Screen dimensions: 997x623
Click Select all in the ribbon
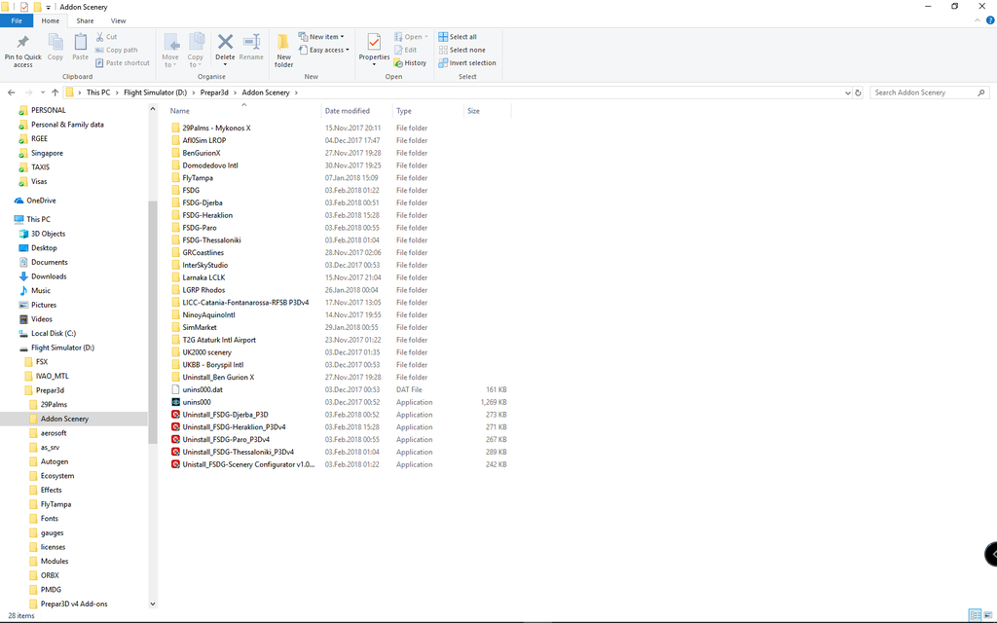pos(458,37)
